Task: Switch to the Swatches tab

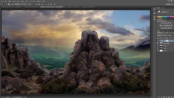Action: click(163, 8)
